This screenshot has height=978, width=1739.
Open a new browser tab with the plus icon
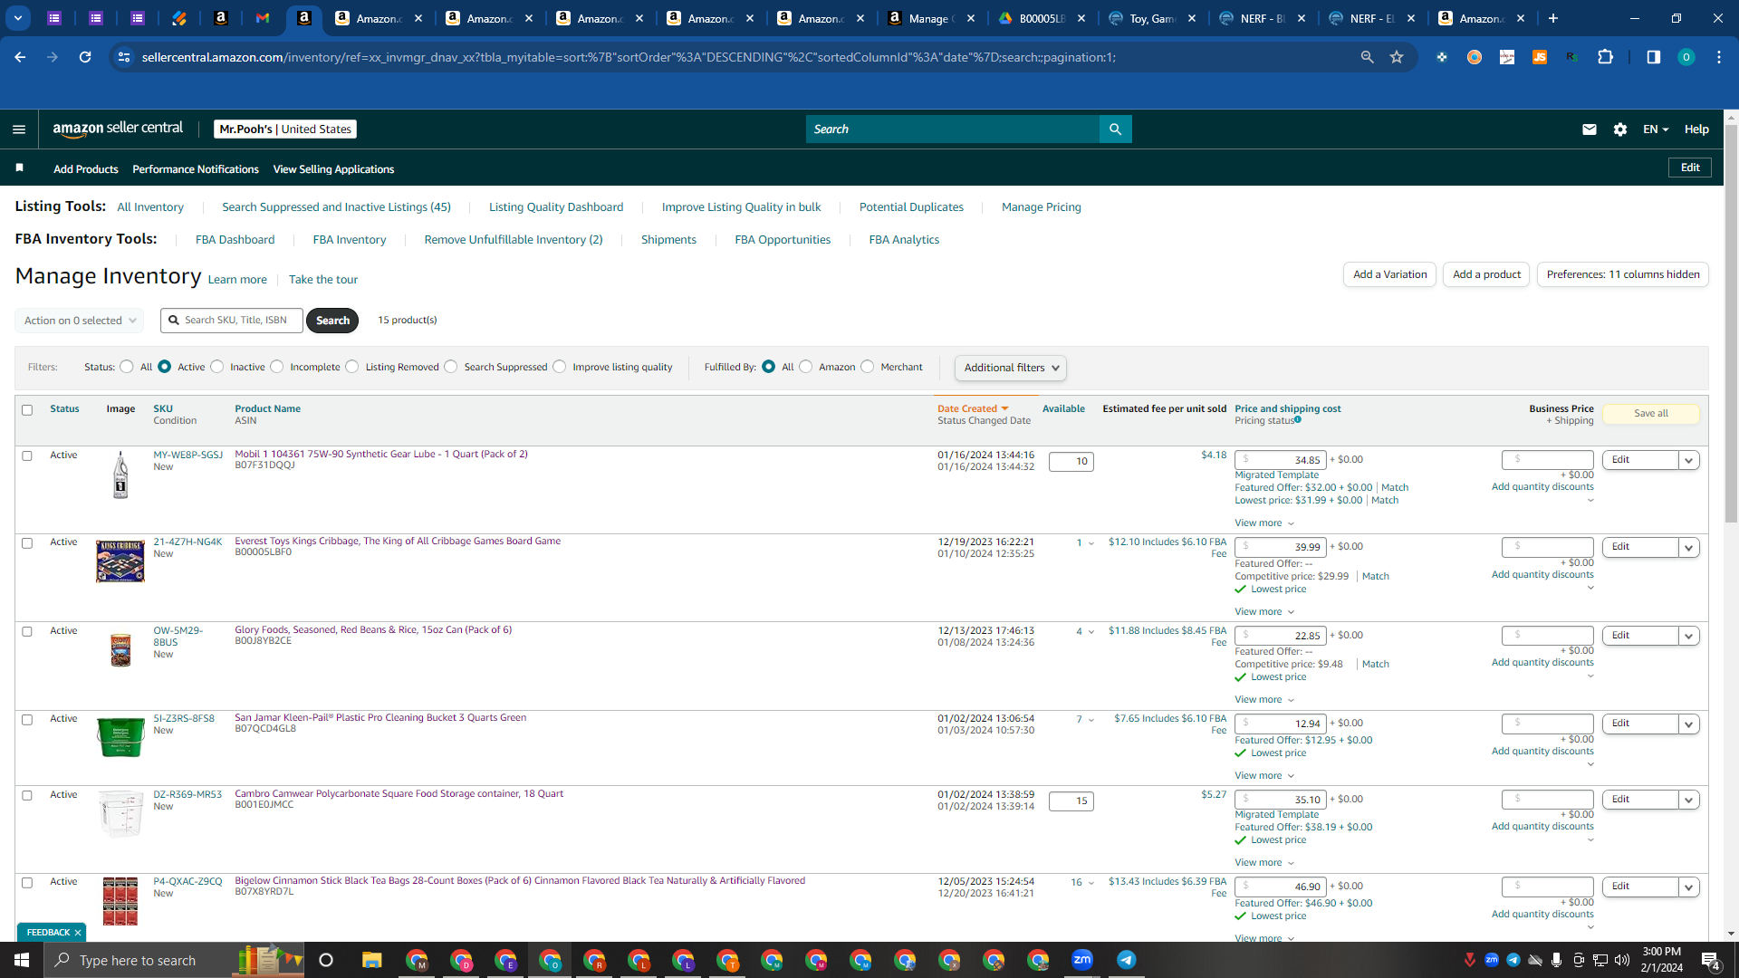tap(1553, 18)
